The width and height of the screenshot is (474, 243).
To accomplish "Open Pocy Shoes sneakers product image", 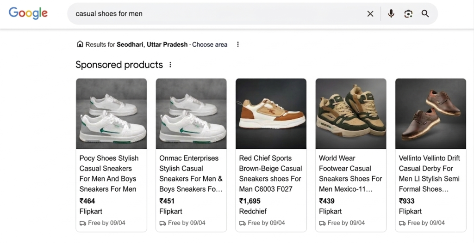I will [x=111, y=114].
